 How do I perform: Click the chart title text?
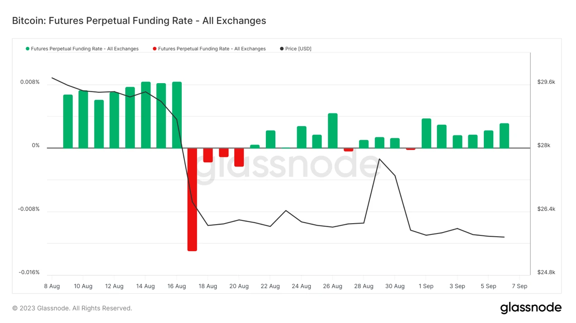pyautogui.click(x=139, y=21)
